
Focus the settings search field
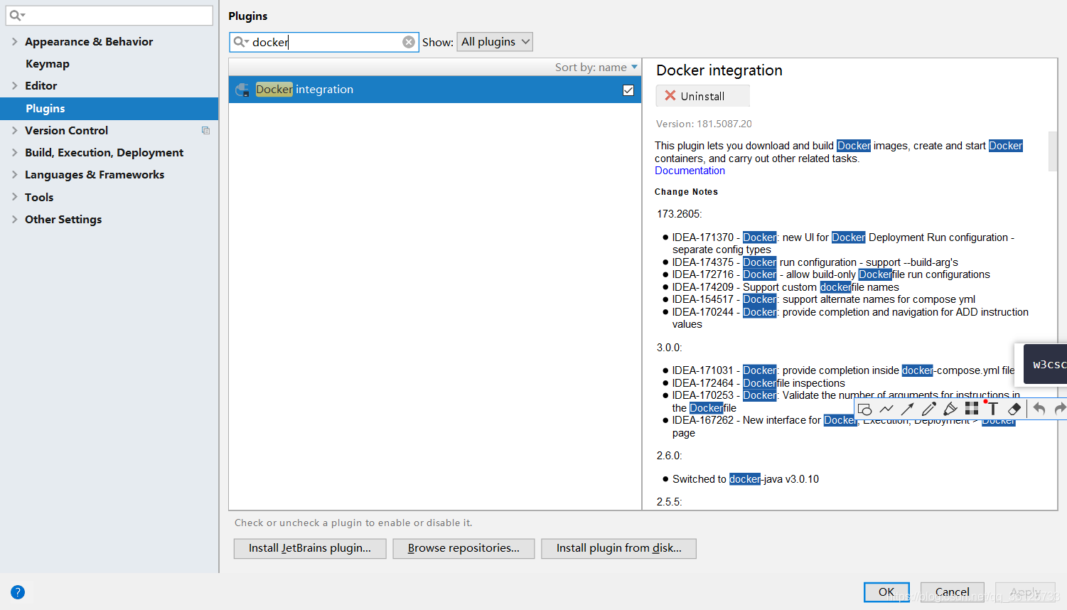(x=109, y=15)
